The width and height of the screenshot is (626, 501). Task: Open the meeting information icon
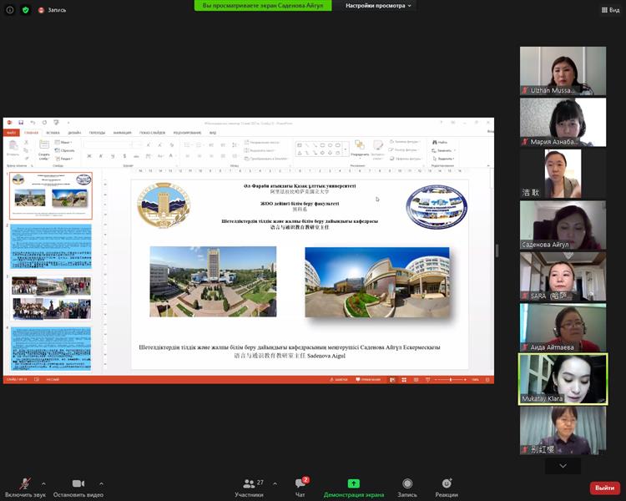[x=9, y=10]
